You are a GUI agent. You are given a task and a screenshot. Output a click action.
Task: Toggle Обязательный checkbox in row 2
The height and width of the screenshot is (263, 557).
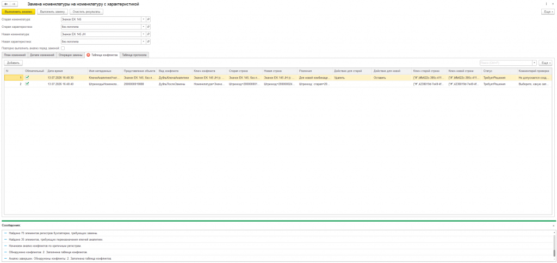click(27, 84)
